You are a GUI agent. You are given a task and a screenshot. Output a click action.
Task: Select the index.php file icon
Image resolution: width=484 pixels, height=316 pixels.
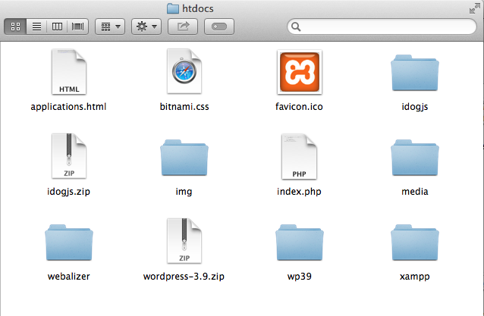(299, 158)
